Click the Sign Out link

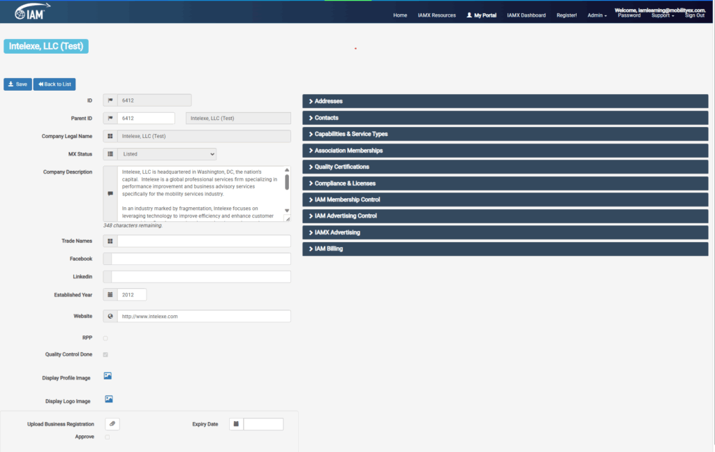point(695,15)
